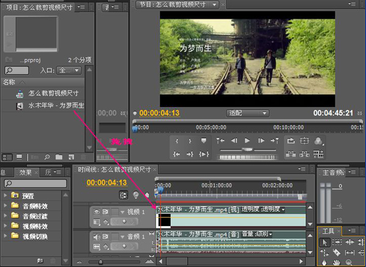
Task: Select the 工具 tools panel tab
Action: coord(328,231)
